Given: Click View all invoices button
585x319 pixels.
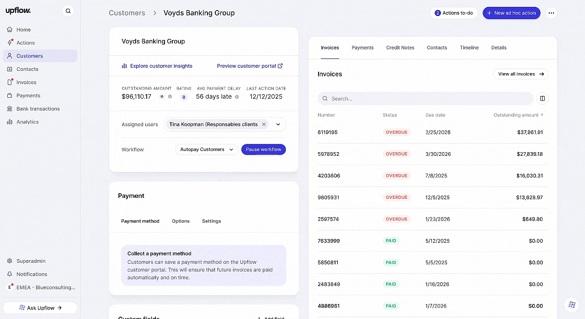Looking at the screenshot, I should click(521, 74).
